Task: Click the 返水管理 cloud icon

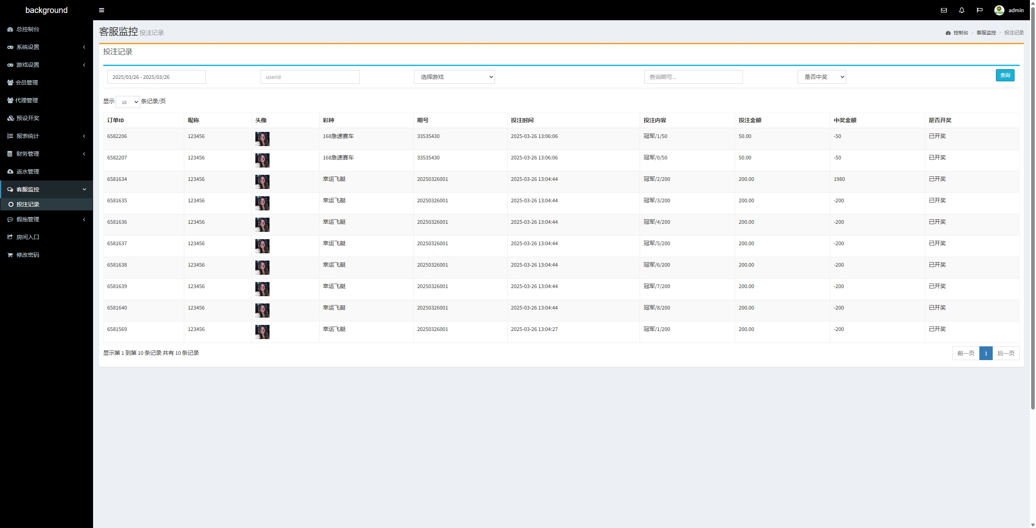Action: 10,172
